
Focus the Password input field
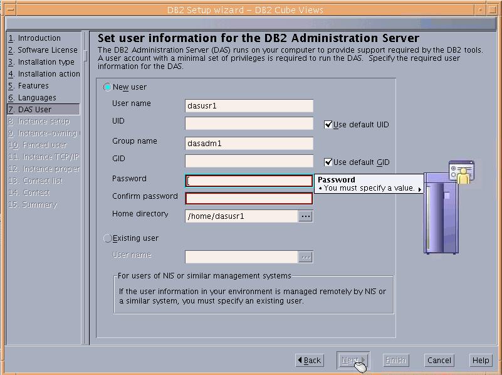249,181
